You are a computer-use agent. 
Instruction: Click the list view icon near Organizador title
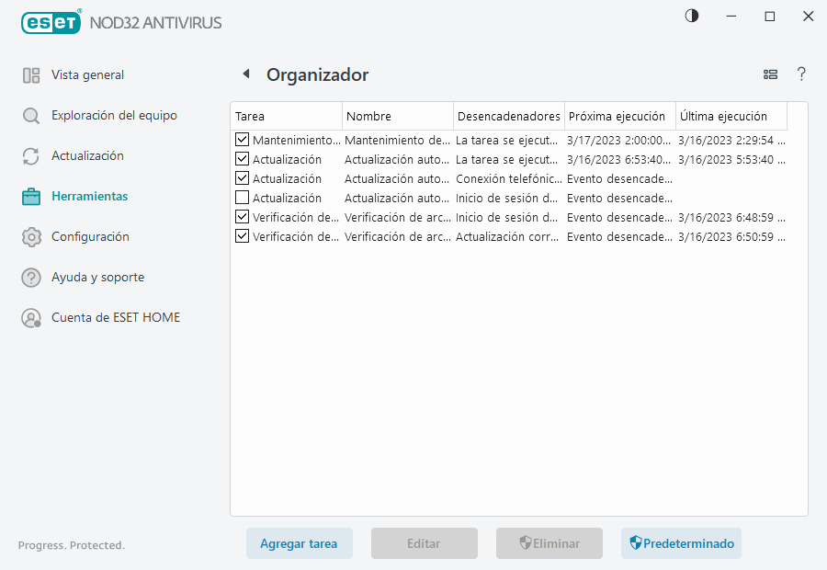tap(770, 74)
